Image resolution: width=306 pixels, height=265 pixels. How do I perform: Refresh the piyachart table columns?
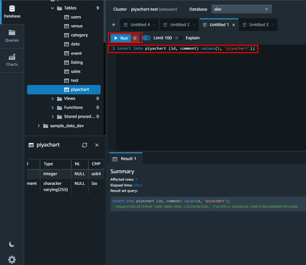point(84,145)
